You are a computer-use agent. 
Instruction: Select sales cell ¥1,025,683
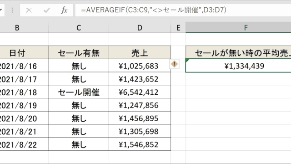click(140, 66)
